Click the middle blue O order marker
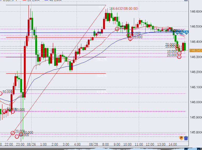The height and width of the screenshot is (150, 202). point(182,32)
